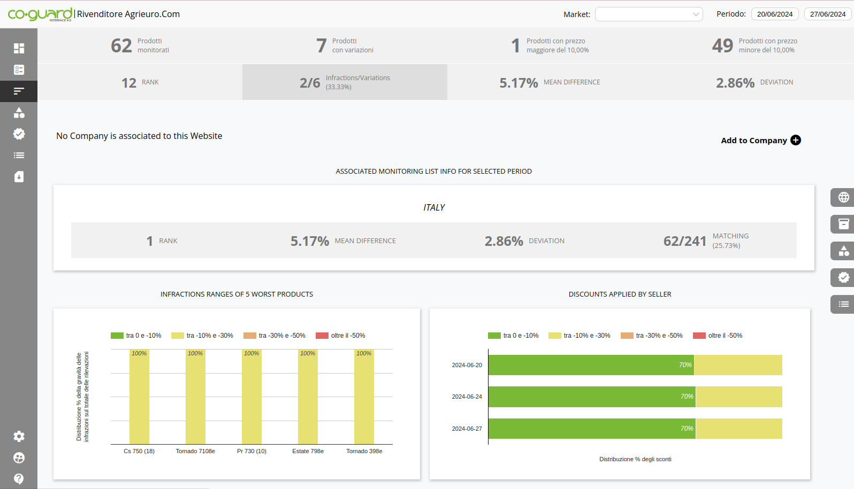Click the Add to Company link
Image resolution: width=854 pixels, height=489 pixels.
click(x=753, y=141)
